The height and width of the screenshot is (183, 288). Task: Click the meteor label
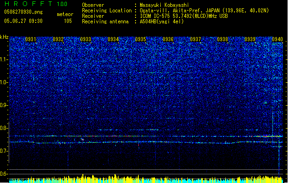click(x=65, y=14)
